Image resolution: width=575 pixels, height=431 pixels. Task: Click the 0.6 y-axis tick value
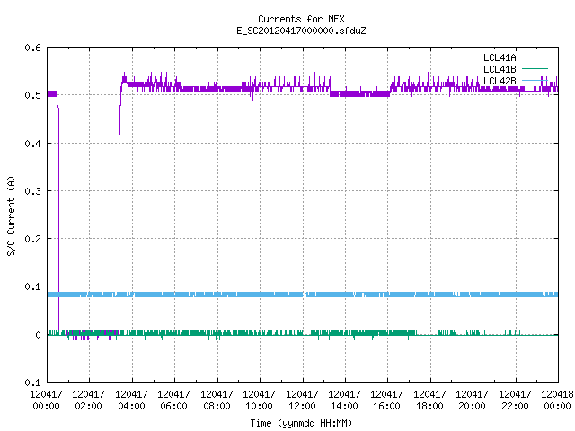coord(32,48)
